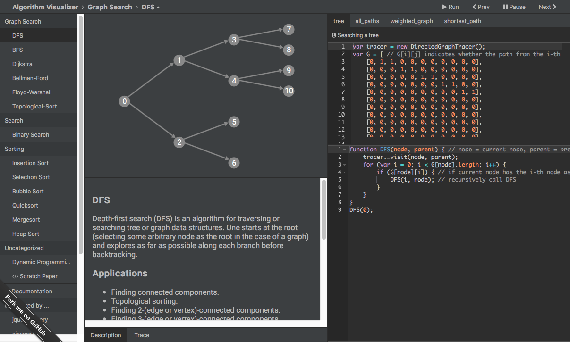The image size is (570, 342).
Task: Select Dijkstra in the sidebar
Action: tap(22, 64)
